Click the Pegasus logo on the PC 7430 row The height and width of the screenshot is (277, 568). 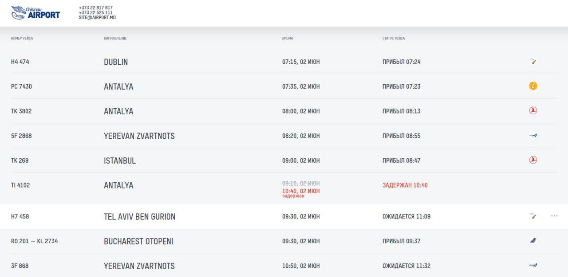(x=533, y=86)
